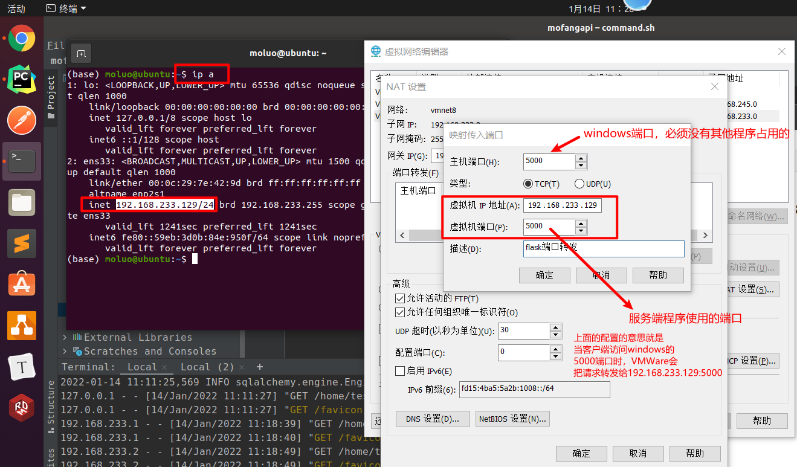Open the 终端 app menu in top bar
797x467 pixels.
click(66, 8)
